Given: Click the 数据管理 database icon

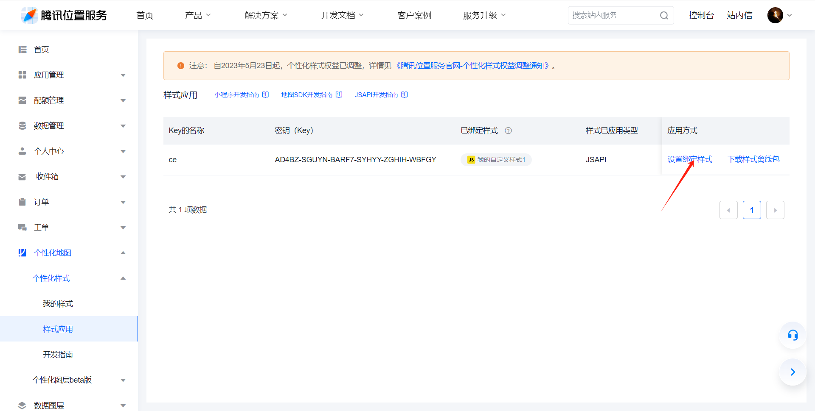Looking at the screenshot, I should [22, 126].
